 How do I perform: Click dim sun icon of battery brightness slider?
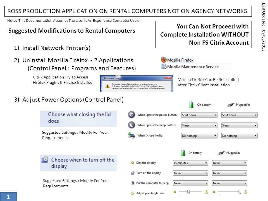175,192
